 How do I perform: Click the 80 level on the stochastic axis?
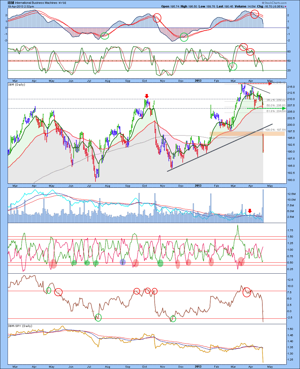coord(289,52)
